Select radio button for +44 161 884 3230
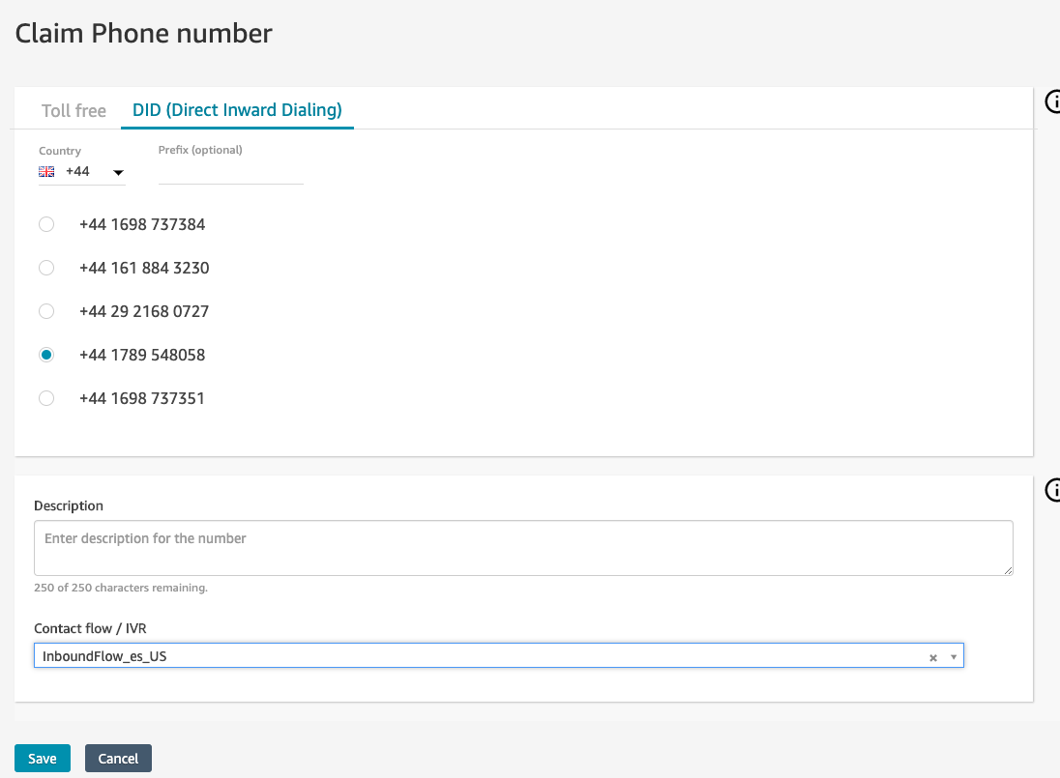The height and width of the screenshot is (778, 1060). [x=46, y=268]
